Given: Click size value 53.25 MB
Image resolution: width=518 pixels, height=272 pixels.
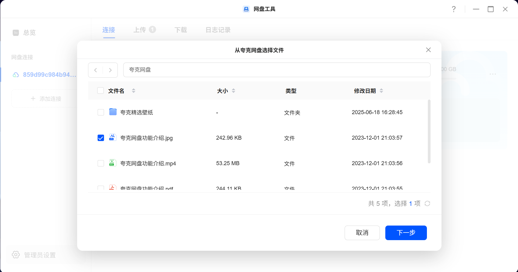Looking at the screenshot, I should 228,163.
